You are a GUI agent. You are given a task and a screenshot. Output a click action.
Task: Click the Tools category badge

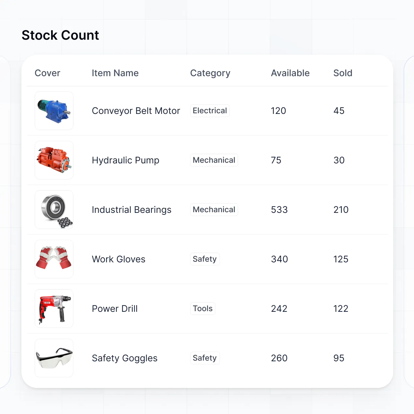202,309
